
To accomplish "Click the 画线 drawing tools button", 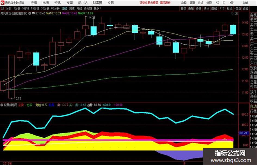I will 214,8.
